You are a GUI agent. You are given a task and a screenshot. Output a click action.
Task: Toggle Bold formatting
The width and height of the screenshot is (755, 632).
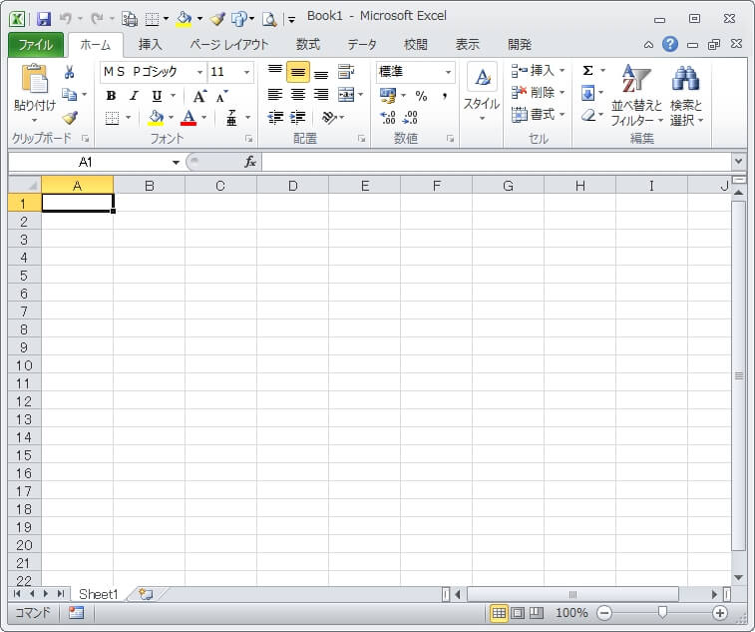click(x=111, y=96)
